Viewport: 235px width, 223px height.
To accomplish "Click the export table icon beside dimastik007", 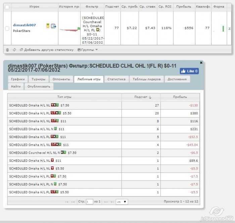I will pos(53,26).
